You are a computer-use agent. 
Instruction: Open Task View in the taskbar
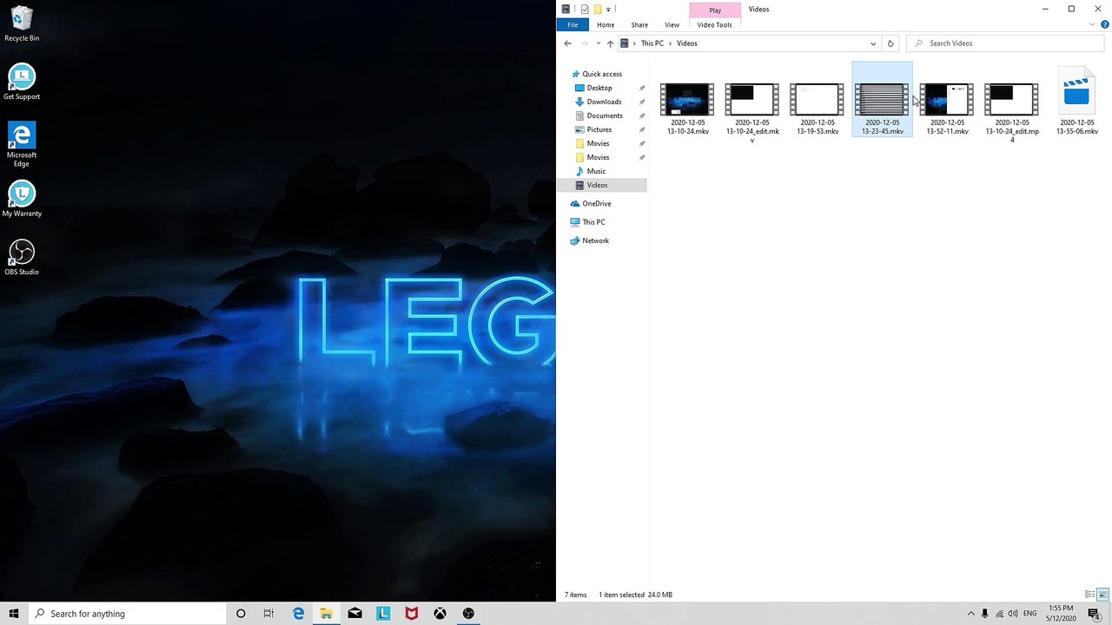click(268, 614)
